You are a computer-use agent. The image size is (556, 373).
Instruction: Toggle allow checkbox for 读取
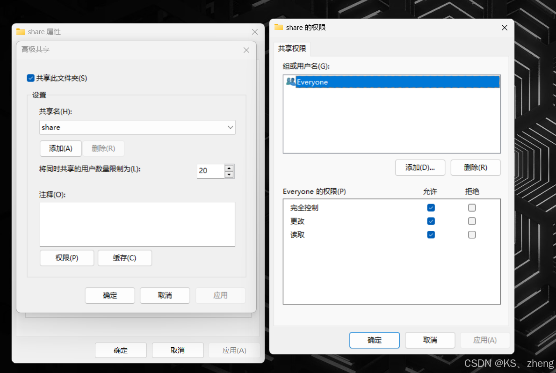pos(431,234)
